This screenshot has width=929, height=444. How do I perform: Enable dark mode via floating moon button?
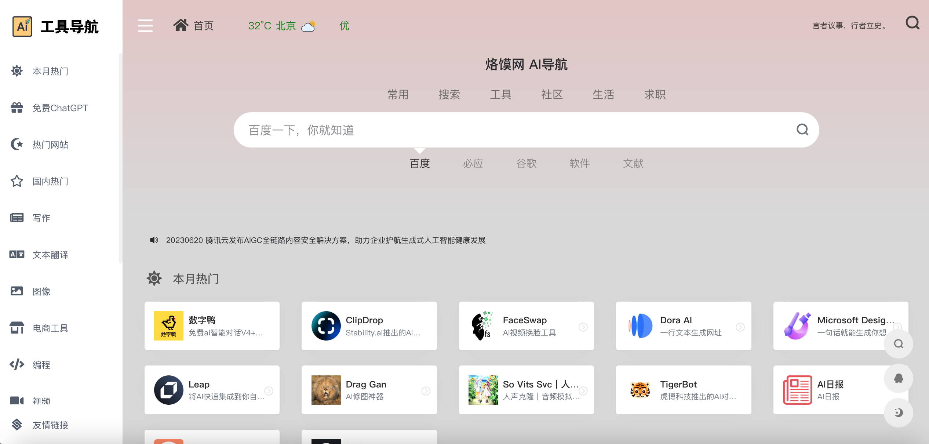tap(898, 412)
